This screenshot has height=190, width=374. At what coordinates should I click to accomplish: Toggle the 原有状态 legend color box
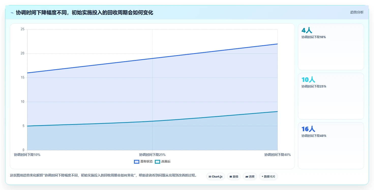(137, 162)
